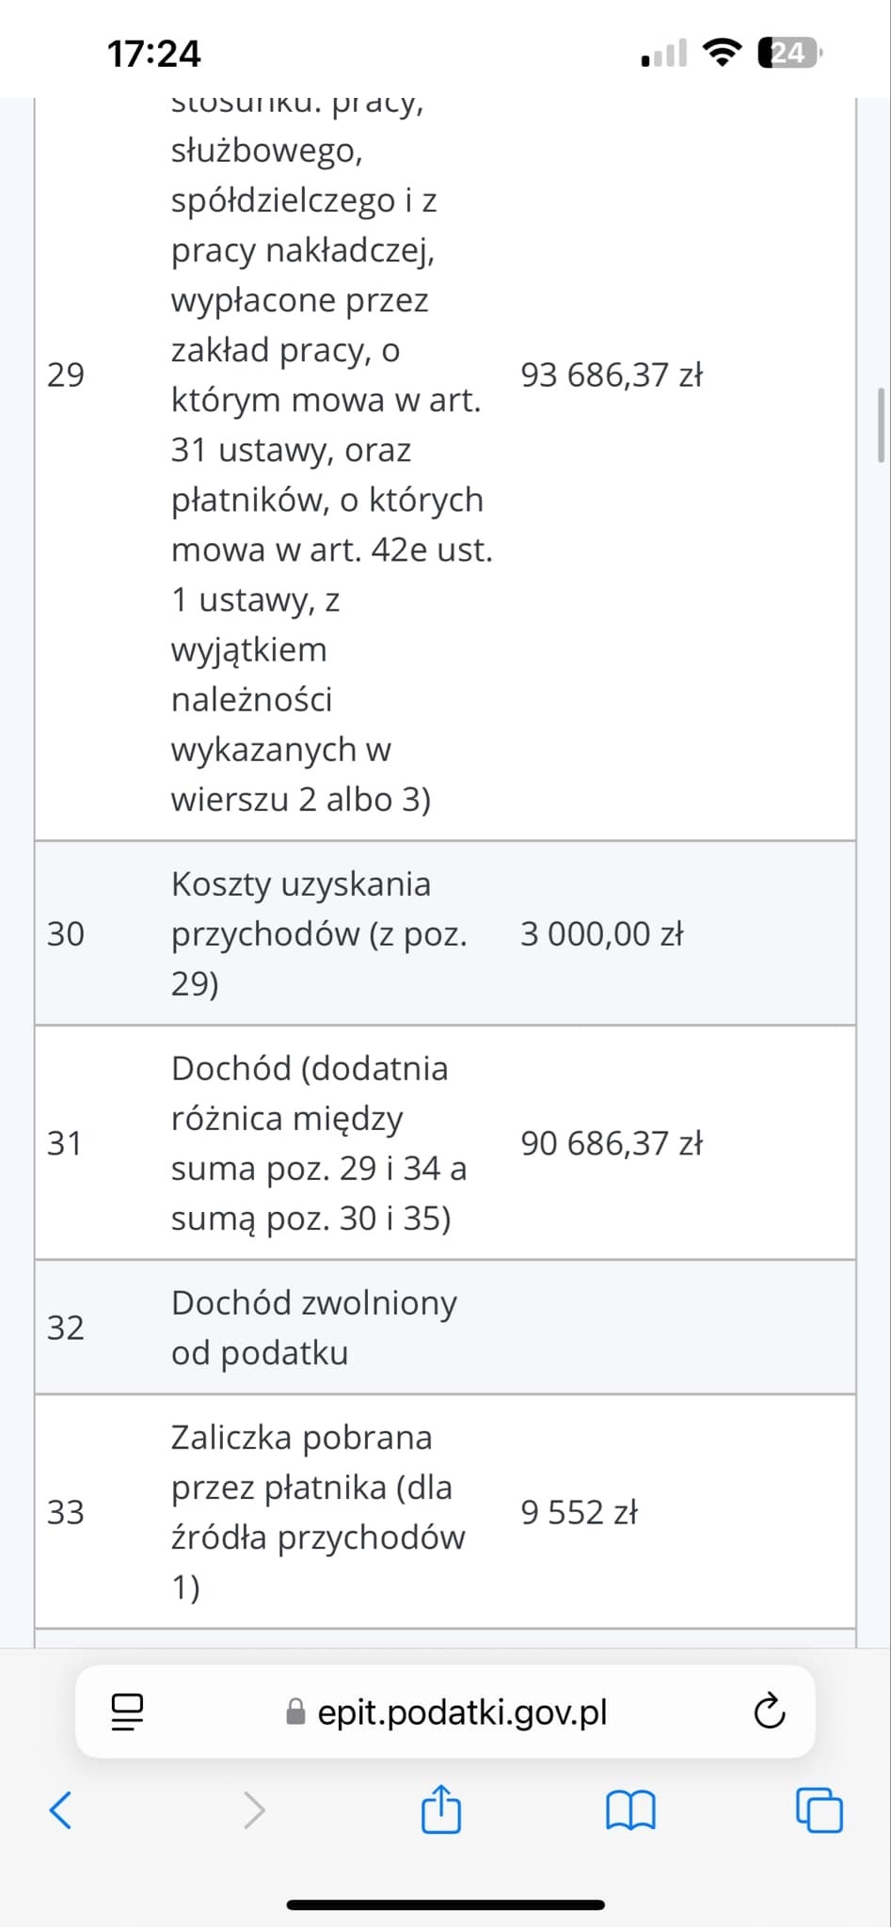Select the 93 686,37 zł amount
This screenshot has width=891, height=1927.
[612, 375]
